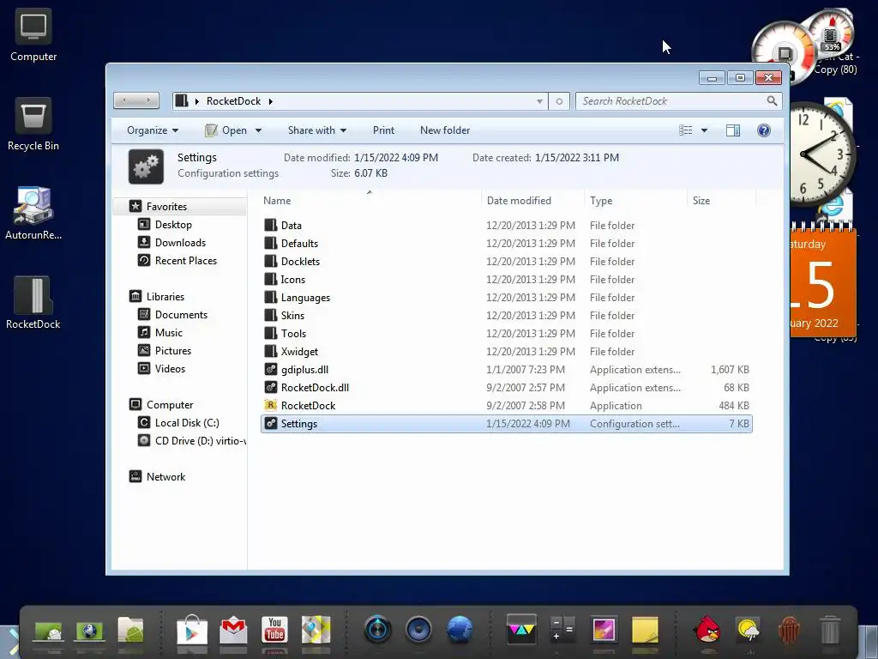Open the Organize dropdown menu

[x=153, y=130]
